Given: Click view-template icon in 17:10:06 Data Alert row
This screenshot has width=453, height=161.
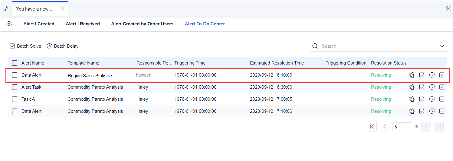Looking at the screenshot, I should [412, 111].
